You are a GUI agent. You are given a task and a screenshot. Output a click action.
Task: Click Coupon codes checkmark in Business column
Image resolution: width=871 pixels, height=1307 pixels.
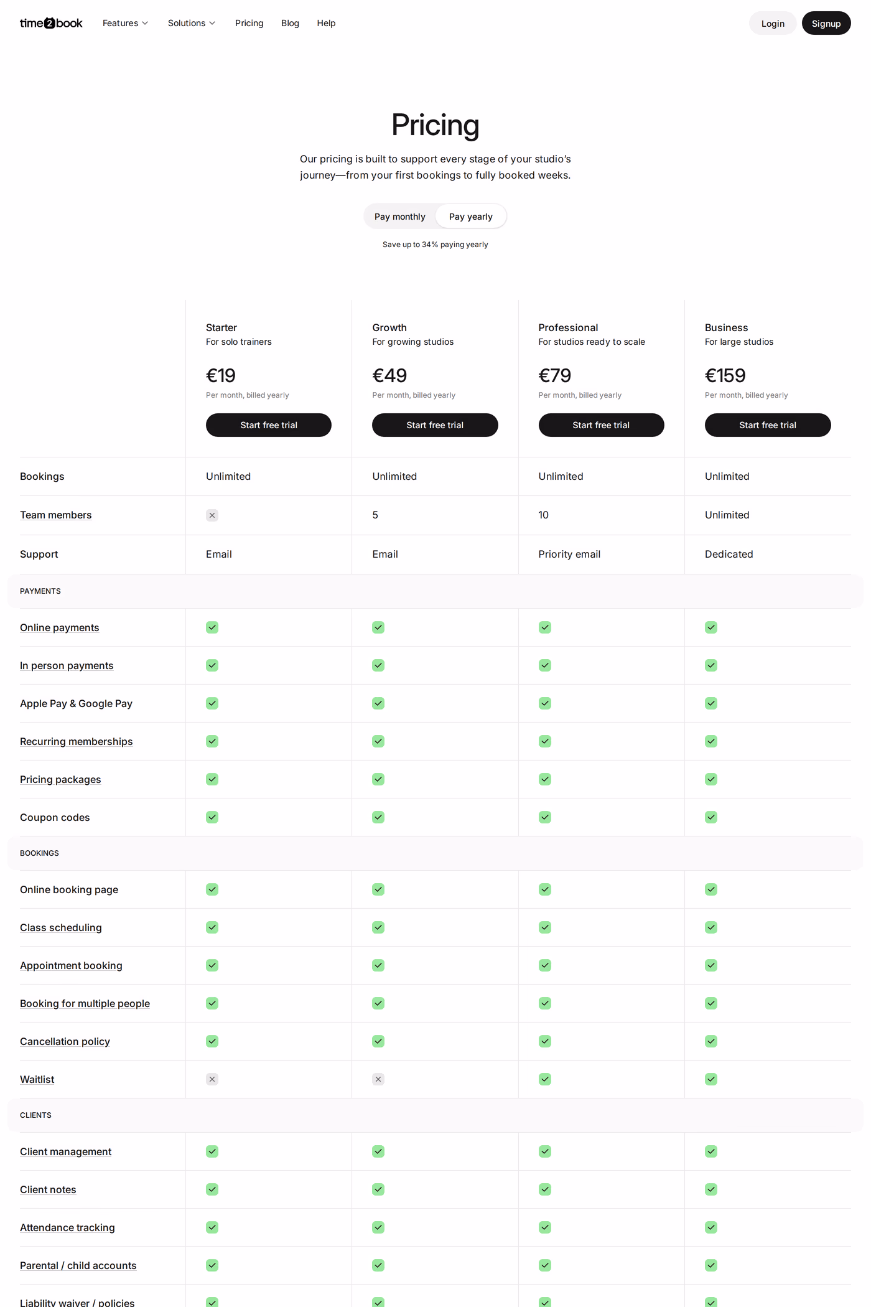[x=711, y=817]
